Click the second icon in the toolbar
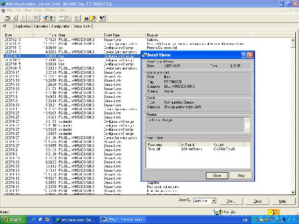The height and width of the screenshot is (224, 299). tap(15, 18)
